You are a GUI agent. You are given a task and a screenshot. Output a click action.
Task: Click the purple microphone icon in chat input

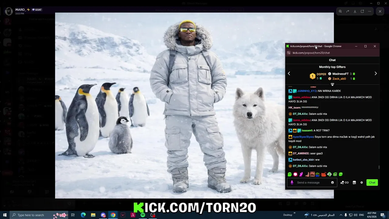292,182
